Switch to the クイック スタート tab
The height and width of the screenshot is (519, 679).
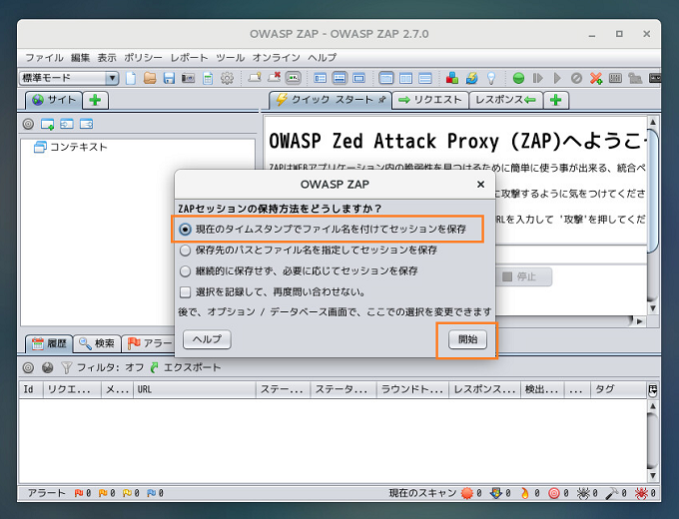331,101
